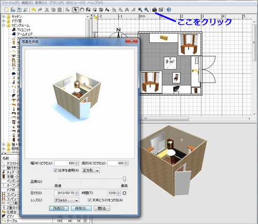Open the デフォルト lens dropdown
258x224 pixels.
[67, 200]
